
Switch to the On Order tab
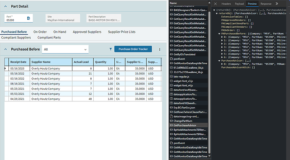[x=40, y=32]
